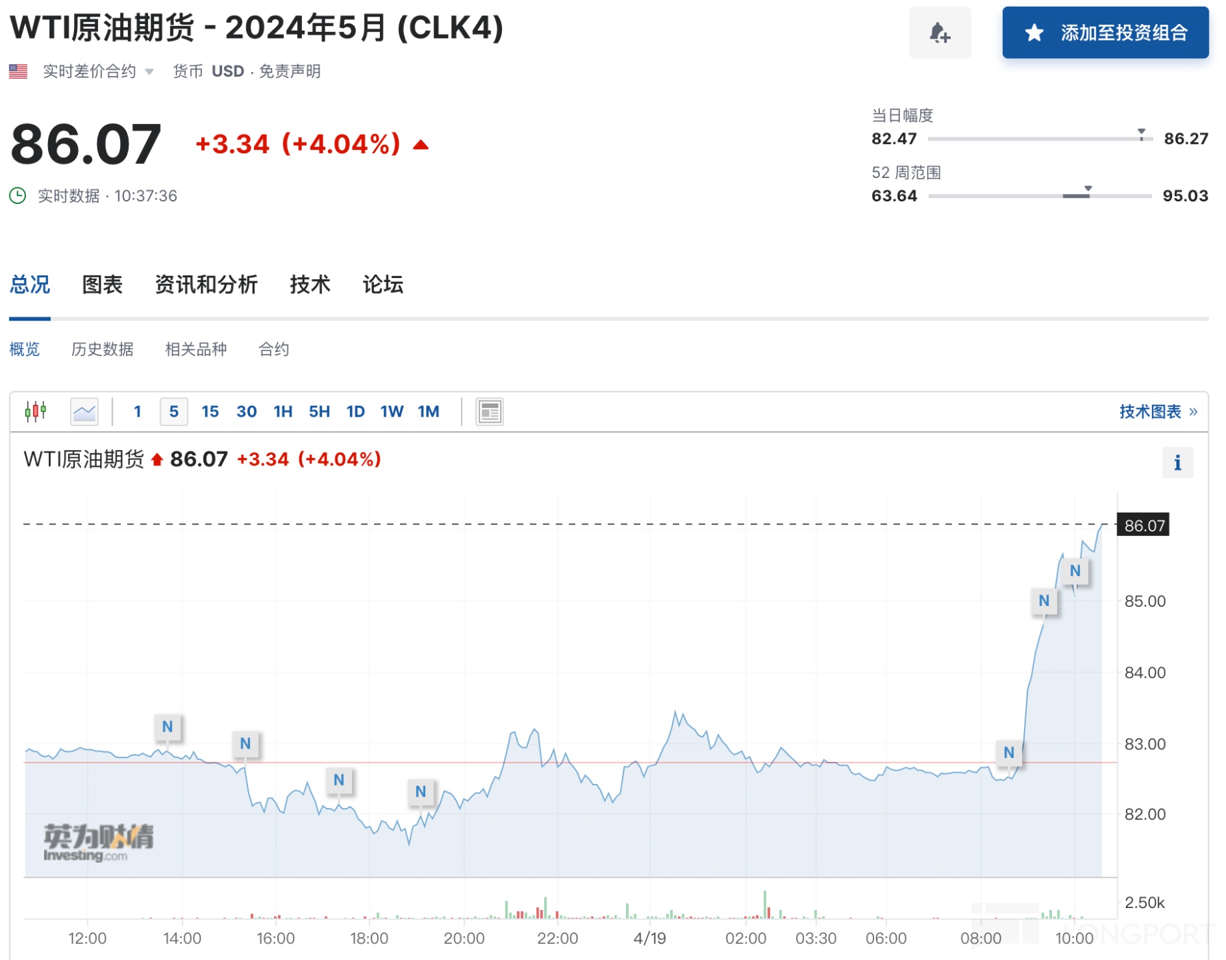Click the star icon in the add-to-portfolio button
This screenshot has height=960, width=1226.
(x=1034, y=33)
